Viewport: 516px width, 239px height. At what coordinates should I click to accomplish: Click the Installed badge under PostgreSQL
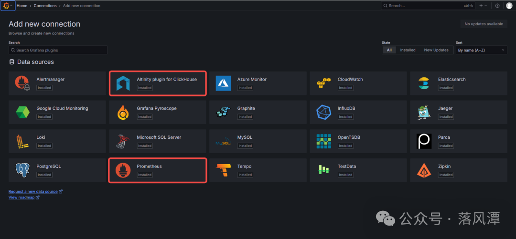[44, 175]
